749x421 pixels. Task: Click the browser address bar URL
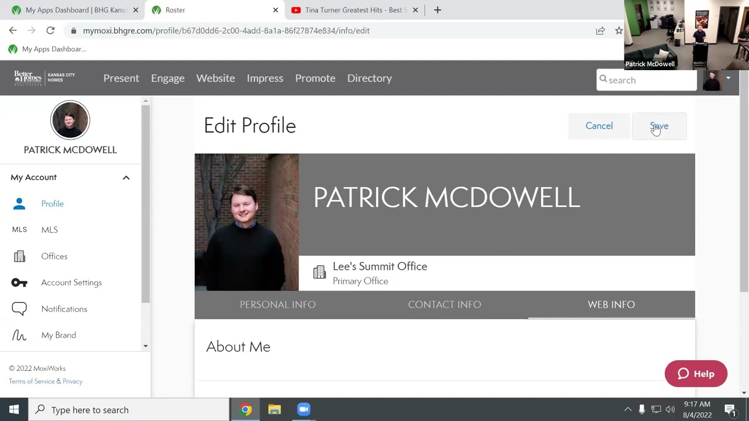tap(226, 30)
